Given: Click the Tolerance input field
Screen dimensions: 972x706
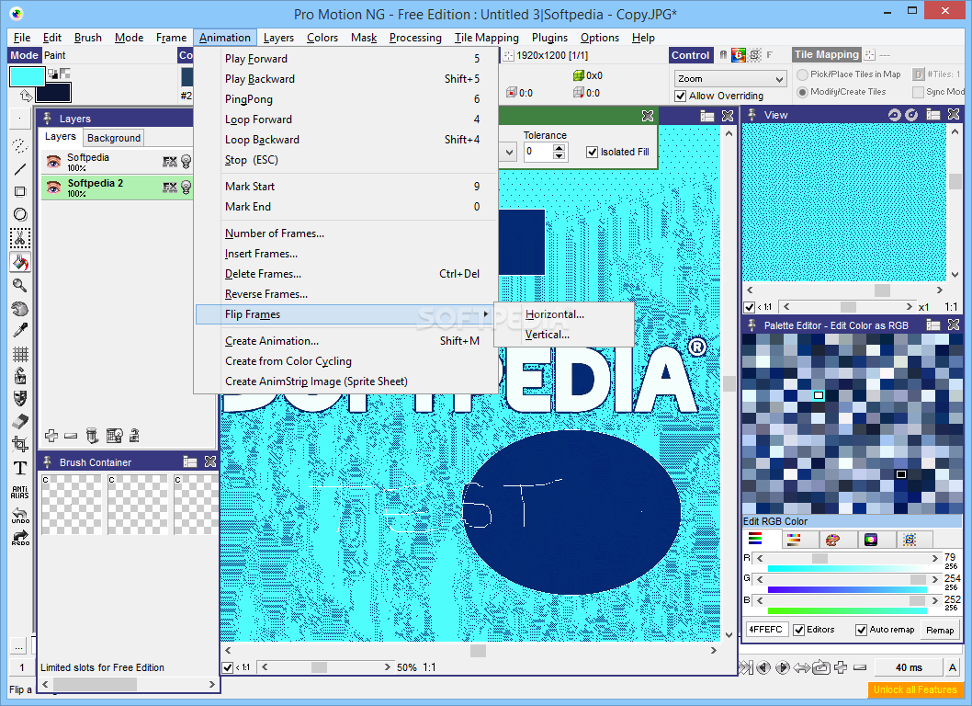Looking at the screenshot, I should click(x=538, y=152).
